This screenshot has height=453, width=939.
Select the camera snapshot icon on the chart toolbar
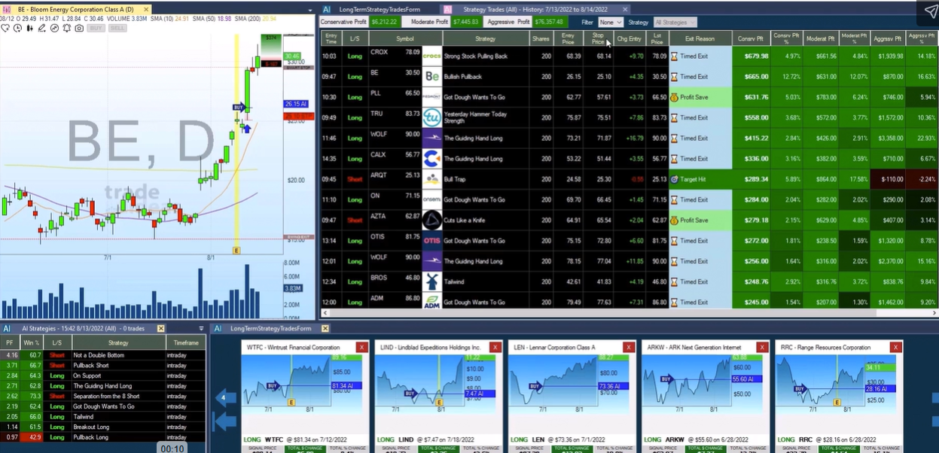[79, 28]
